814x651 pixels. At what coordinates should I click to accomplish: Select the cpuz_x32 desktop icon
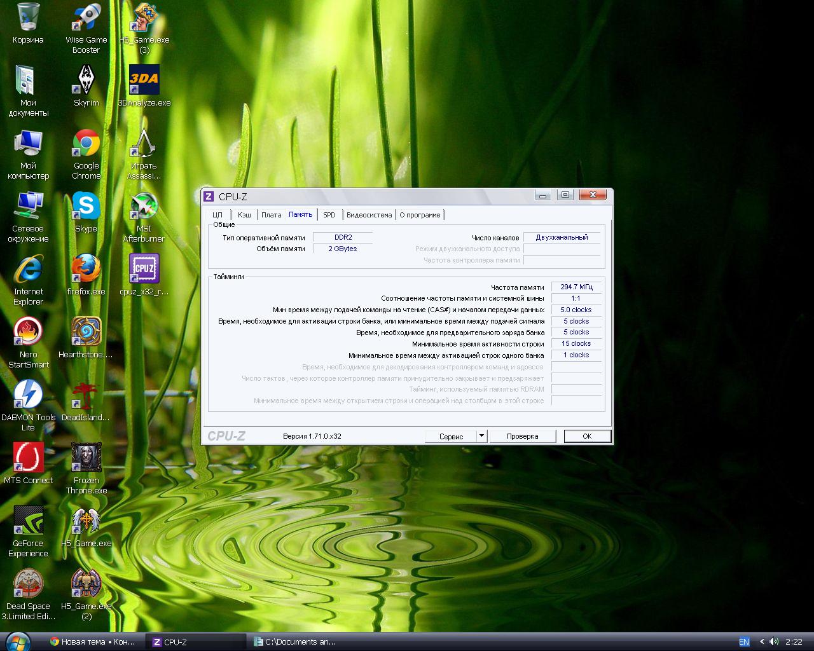144,275
